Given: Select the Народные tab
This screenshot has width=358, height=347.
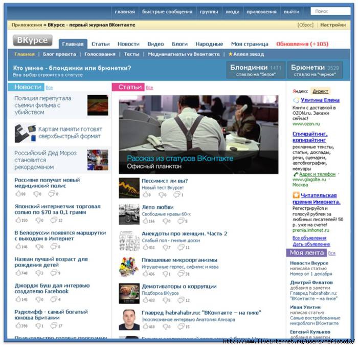Looking at the screenshot, I should tap(209, 44).
